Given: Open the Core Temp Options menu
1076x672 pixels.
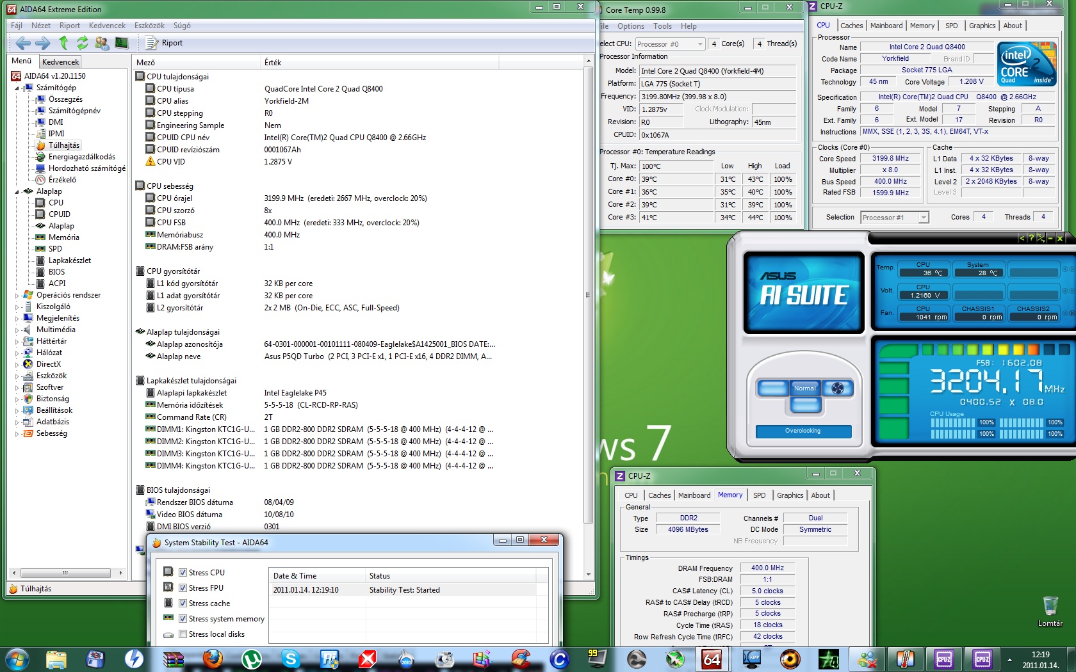Looking at the screenshot, I should [631, 26].
